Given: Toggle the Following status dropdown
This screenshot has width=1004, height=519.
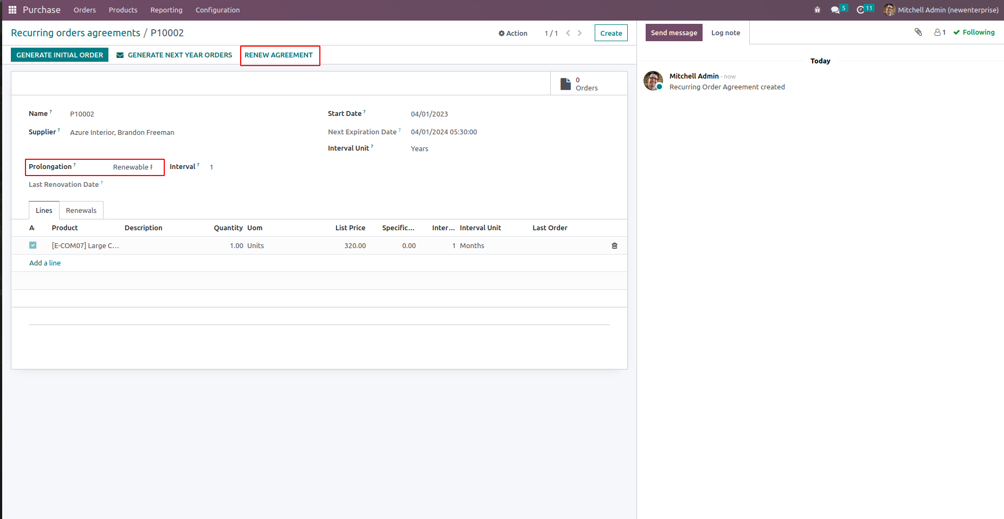Looking at the screenshot, I should (974, 33).
